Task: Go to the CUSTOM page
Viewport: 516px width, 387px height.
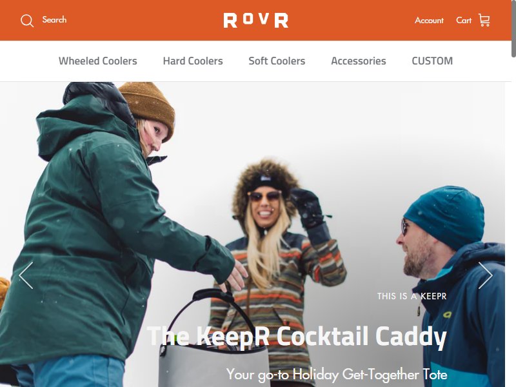Action: 432,61
